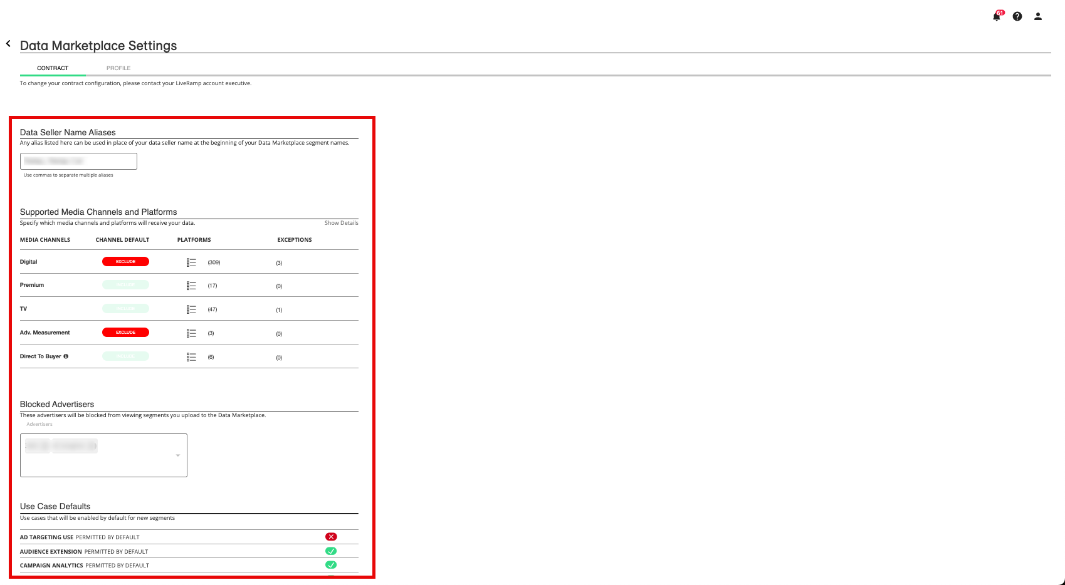Image resolution: width=1065 pixels, height=585 pixels.
Task: Toggle the Direct To Buyer default switch
Action: click(x=125, y=356)
